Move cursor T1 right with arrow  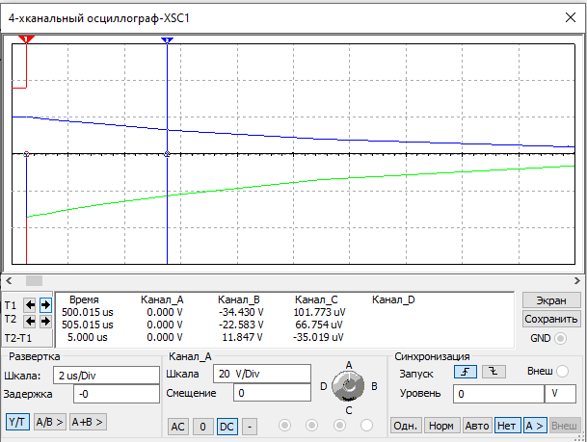[x=45, y=305]
